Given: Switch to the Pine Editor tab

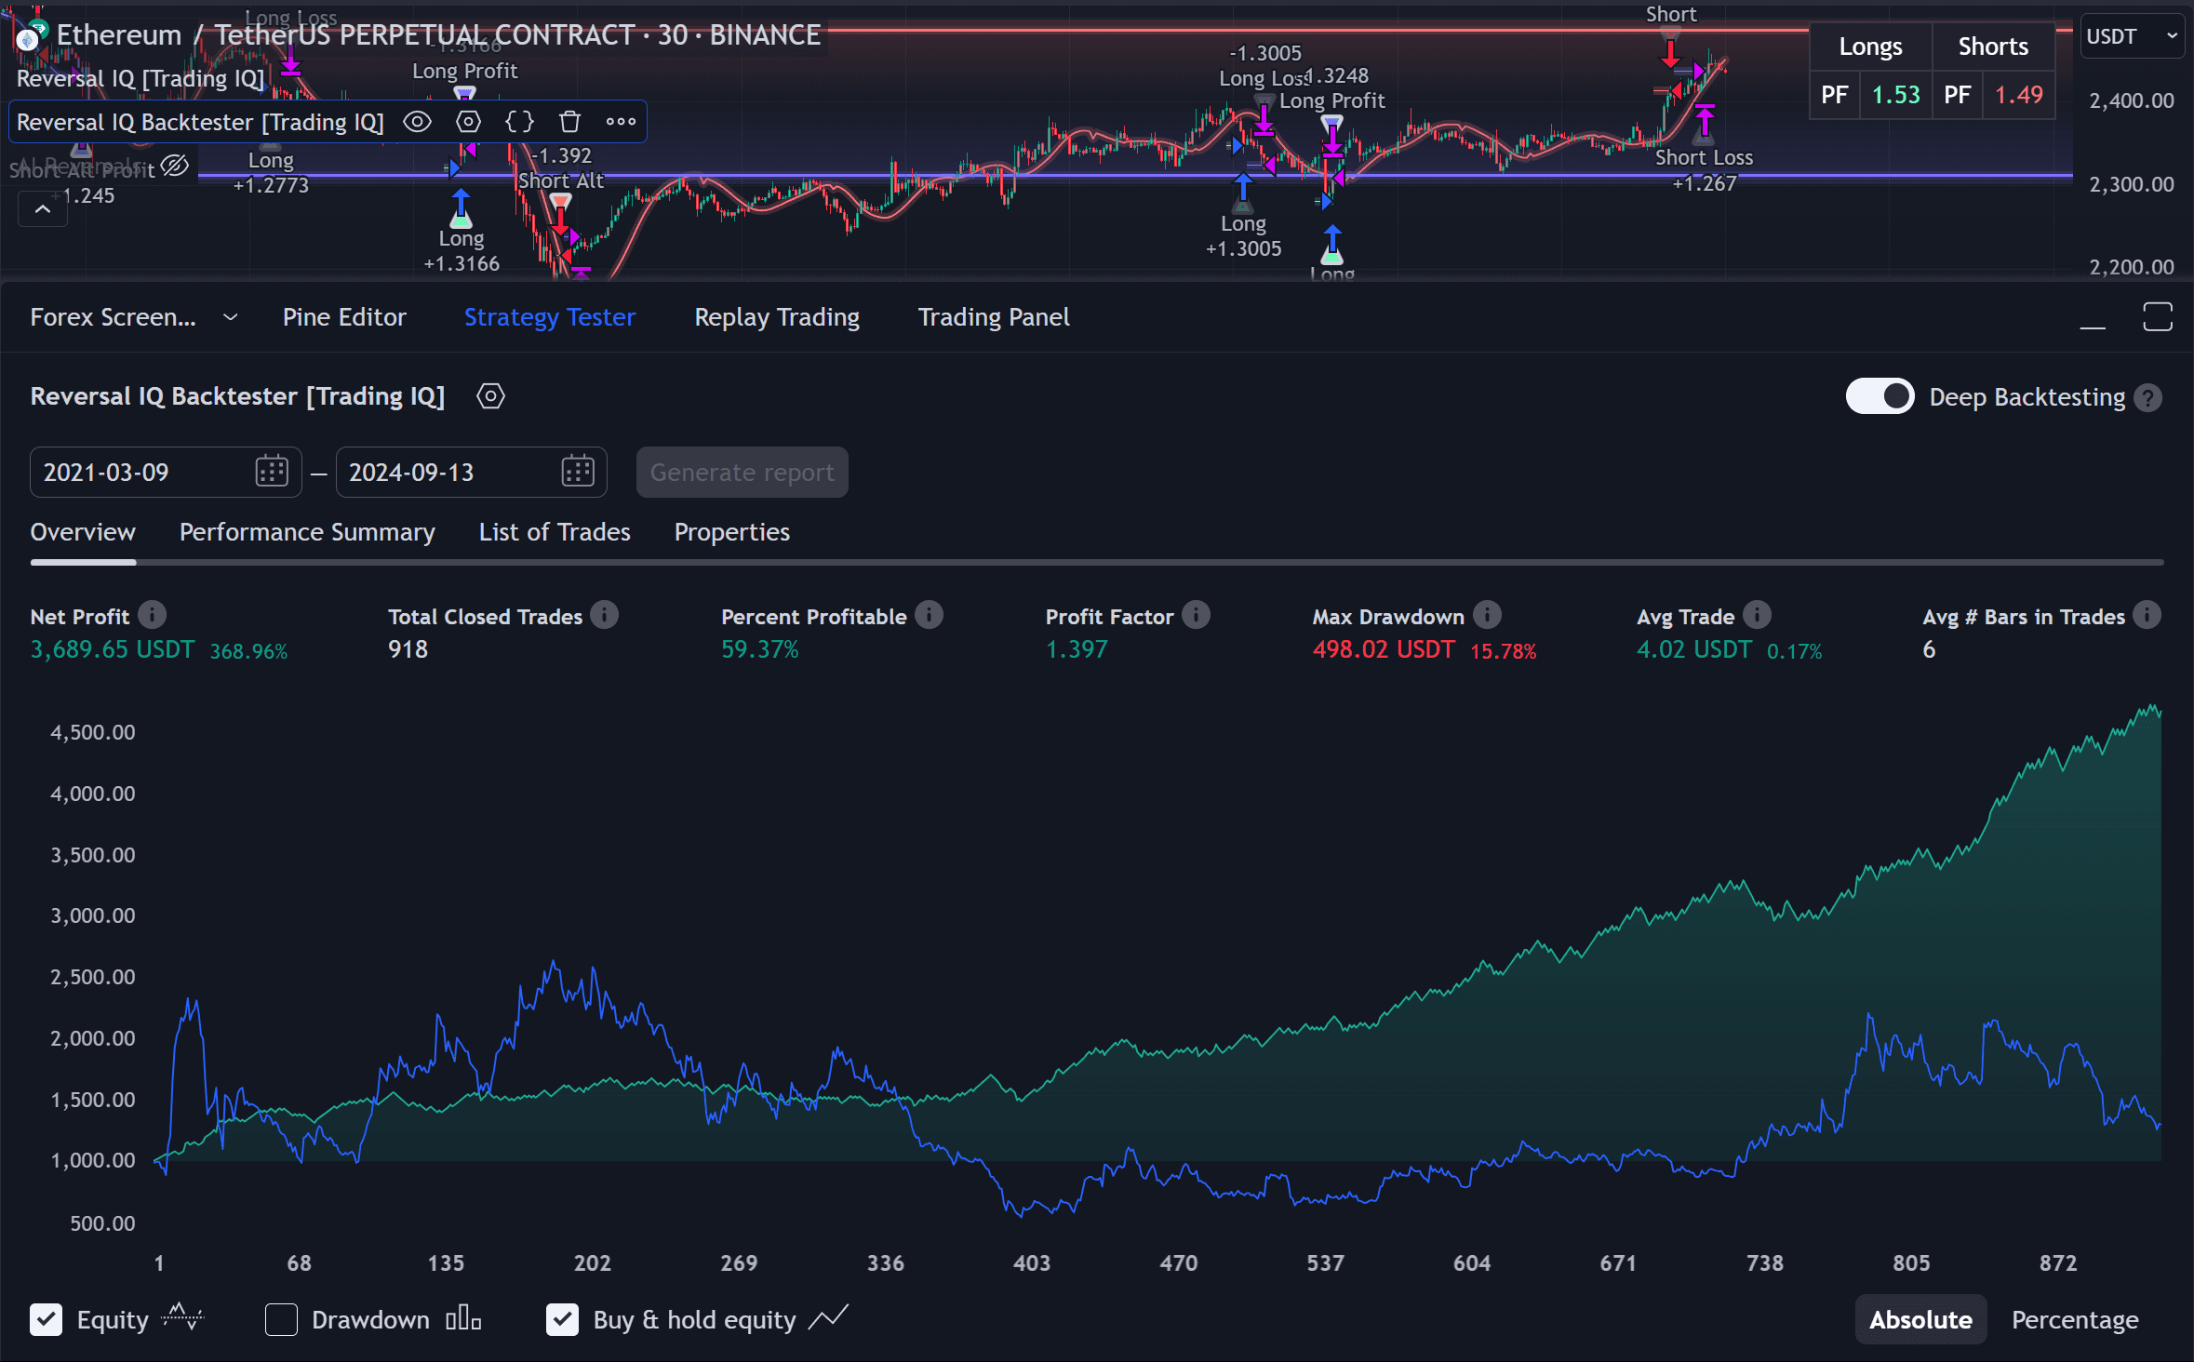Looking at the screenshot, I should [344, 317].
